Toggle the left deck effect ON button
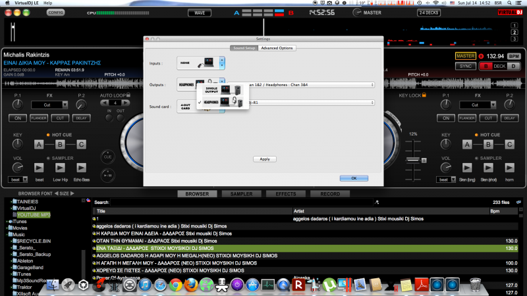The height and width of the screenshot is (296, 527). click(18, 118)
